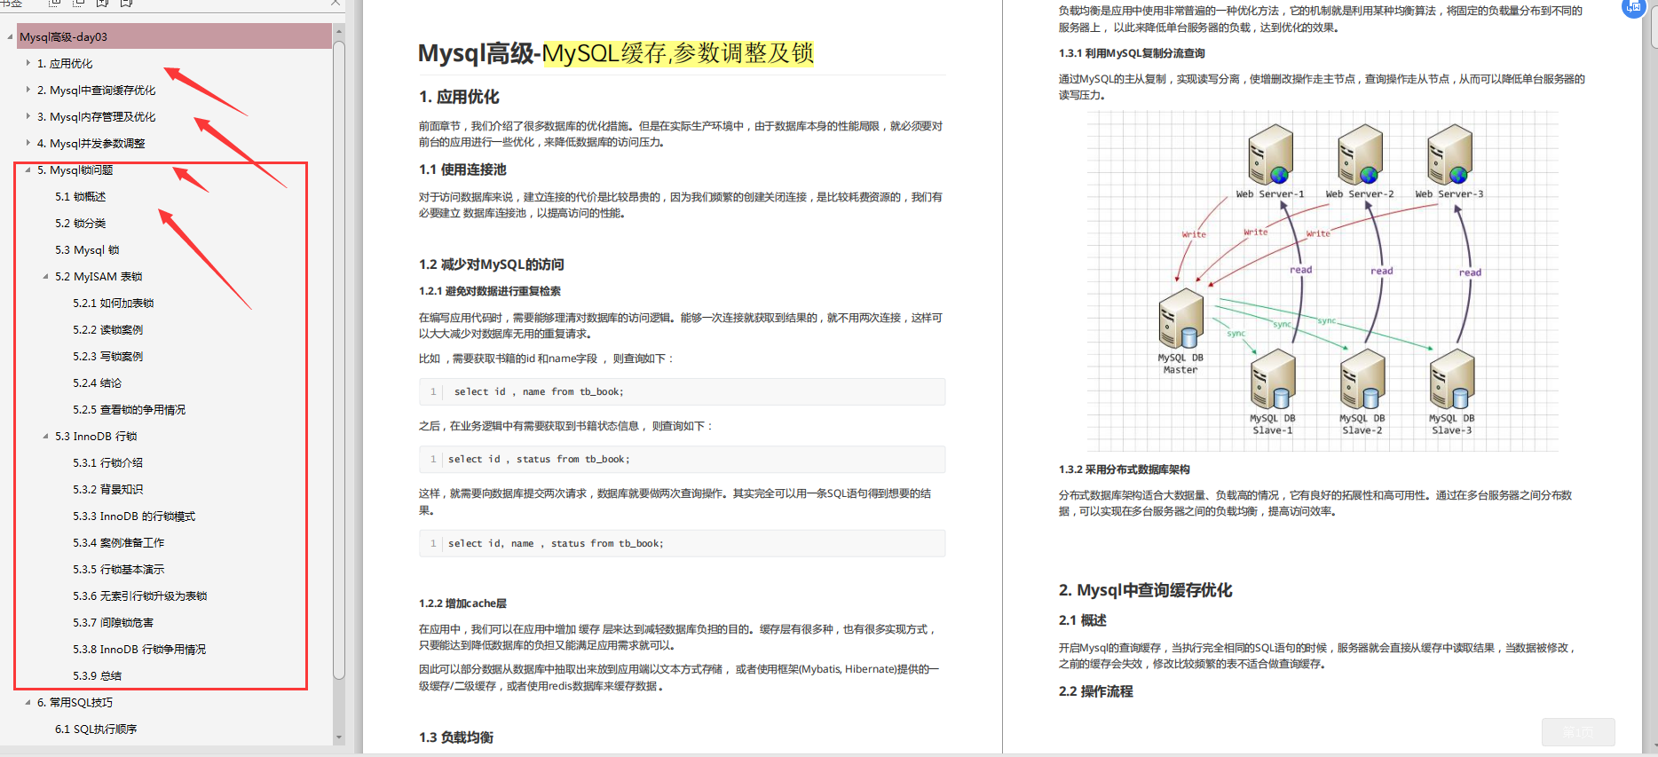
Task: Collapse the 6. 常用SQL技巧 node
Action: pyautogui.click(x=28, y=702)
